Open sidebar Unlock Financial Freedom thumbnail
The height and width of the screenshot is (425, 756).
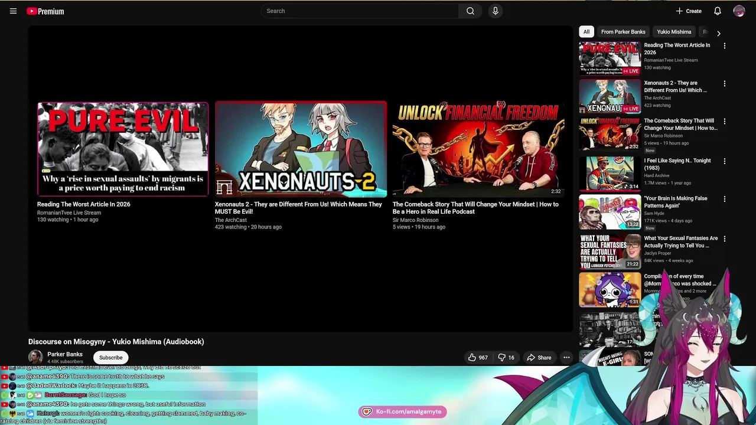(x=610, y=133)
